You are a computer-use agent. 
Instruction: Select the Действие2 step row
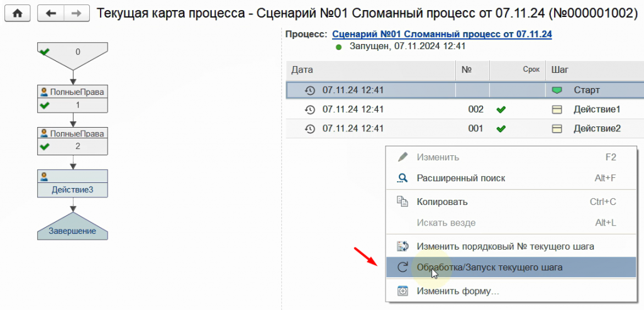click(465, 128)
